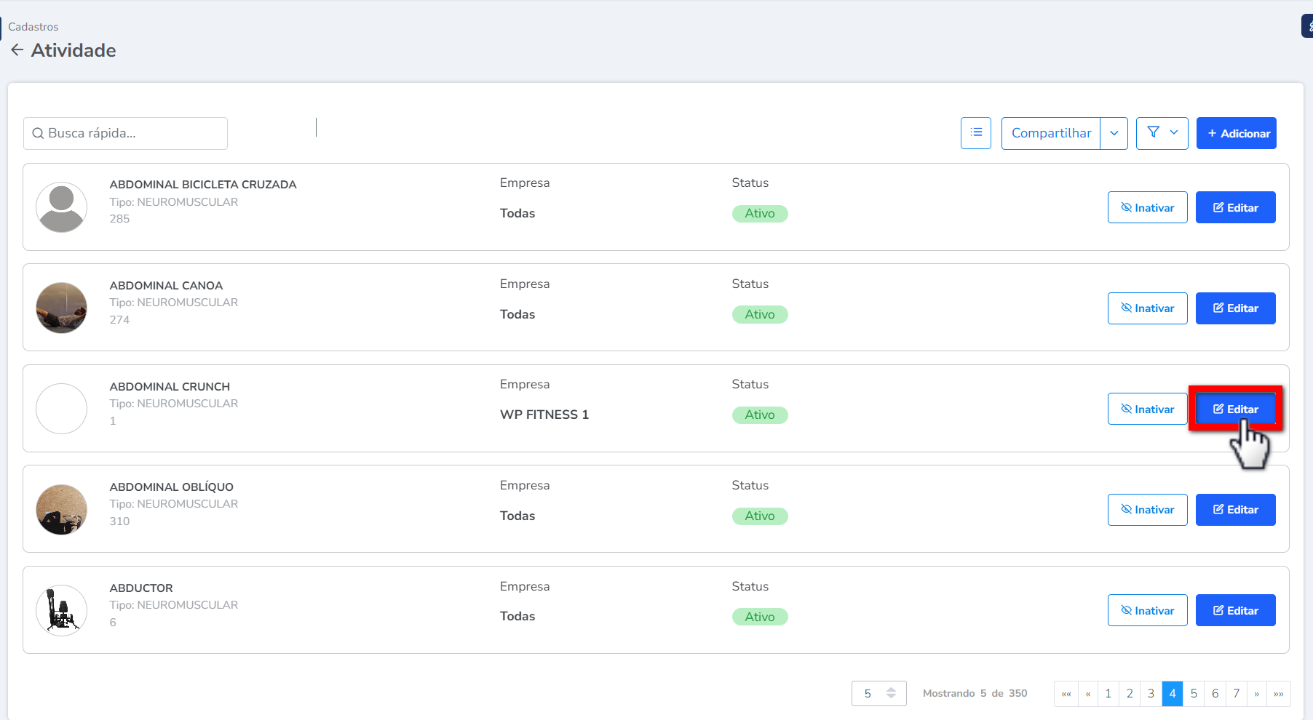The width and height of the screenshot is (1313, 720).
Task: Click the Compartilhar button
Action: pos(1050,133)
